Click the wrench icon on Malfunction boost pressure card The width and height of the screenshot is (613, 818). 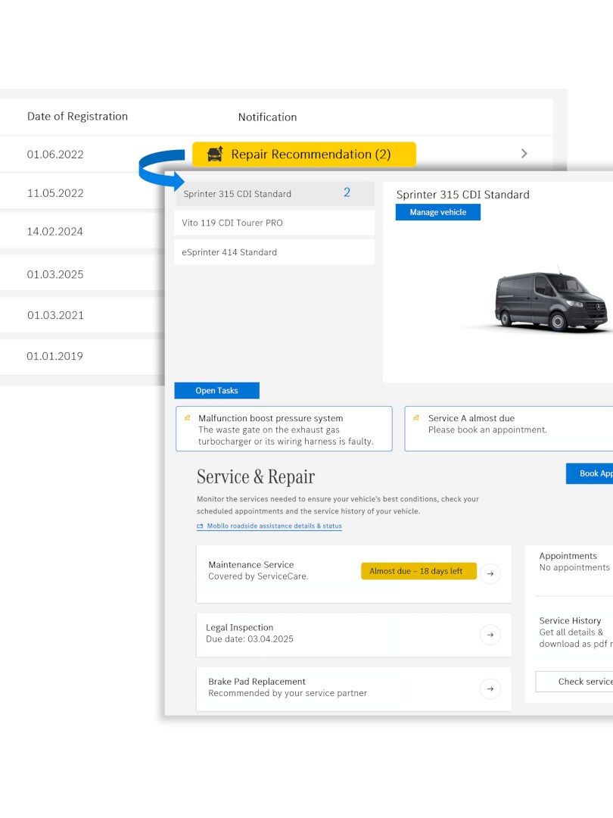tap(187, 418)
